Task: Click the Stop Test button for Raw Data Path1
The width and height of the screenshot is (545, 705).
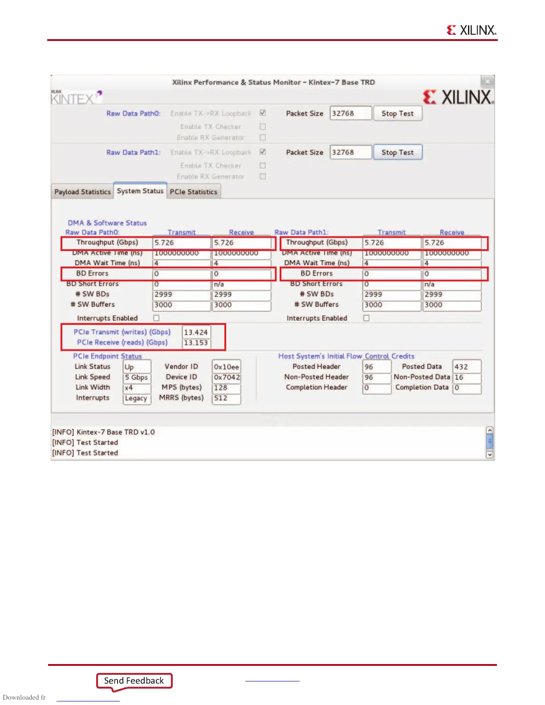Action: tap(398, 152)
